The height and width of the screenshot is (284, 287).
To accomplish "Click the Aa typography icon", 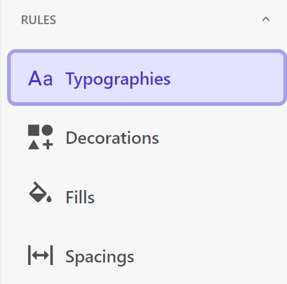I will click(41, 79).
